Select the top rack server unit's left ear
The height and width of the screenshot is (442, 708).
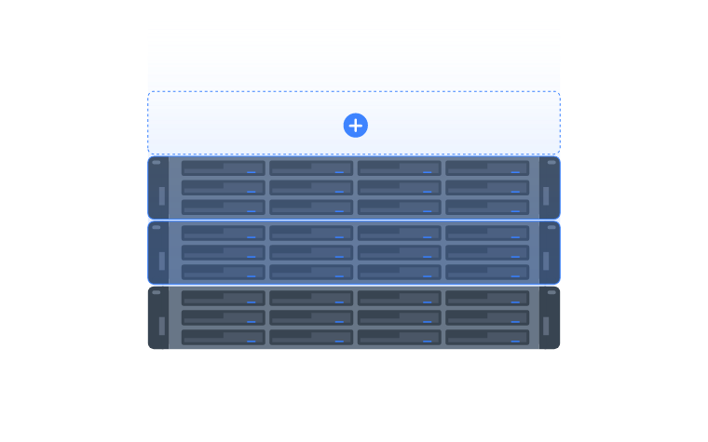coord(158,188)
